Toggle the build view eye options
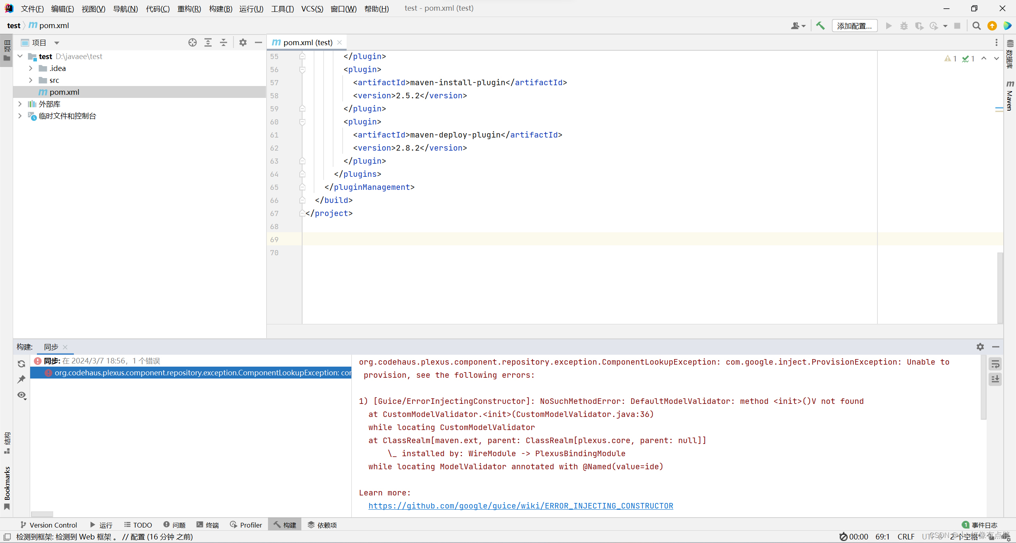 coord(21,395)
